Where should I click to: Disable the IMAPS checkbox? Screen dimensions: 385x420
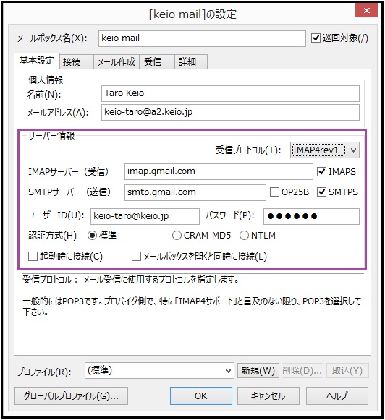point(321,172)
